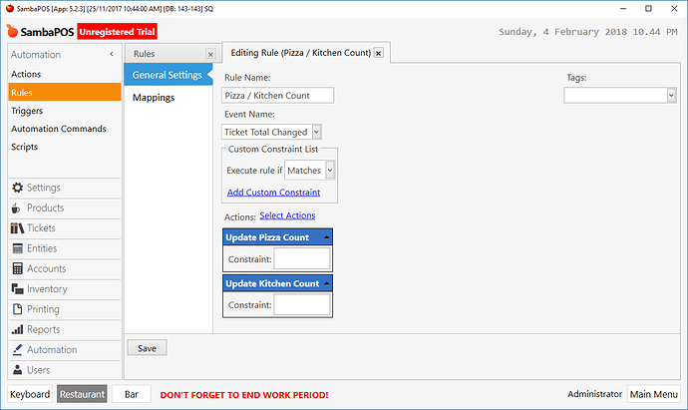Image resolution: width=688 pixels, height=410 pixels.
Task: Select Rules in the Automation list
Action: (65, 92)
